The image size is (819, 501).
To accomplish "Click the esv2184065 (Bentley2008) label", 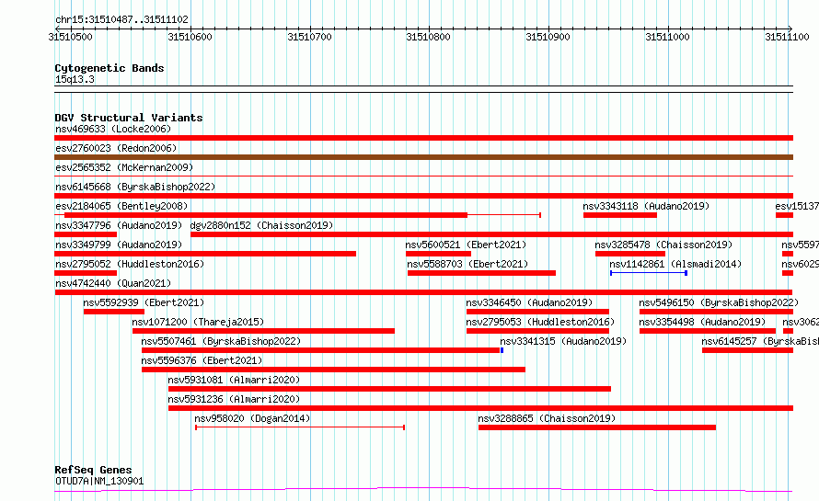I will pyautogui.click(x=121, y=206).
